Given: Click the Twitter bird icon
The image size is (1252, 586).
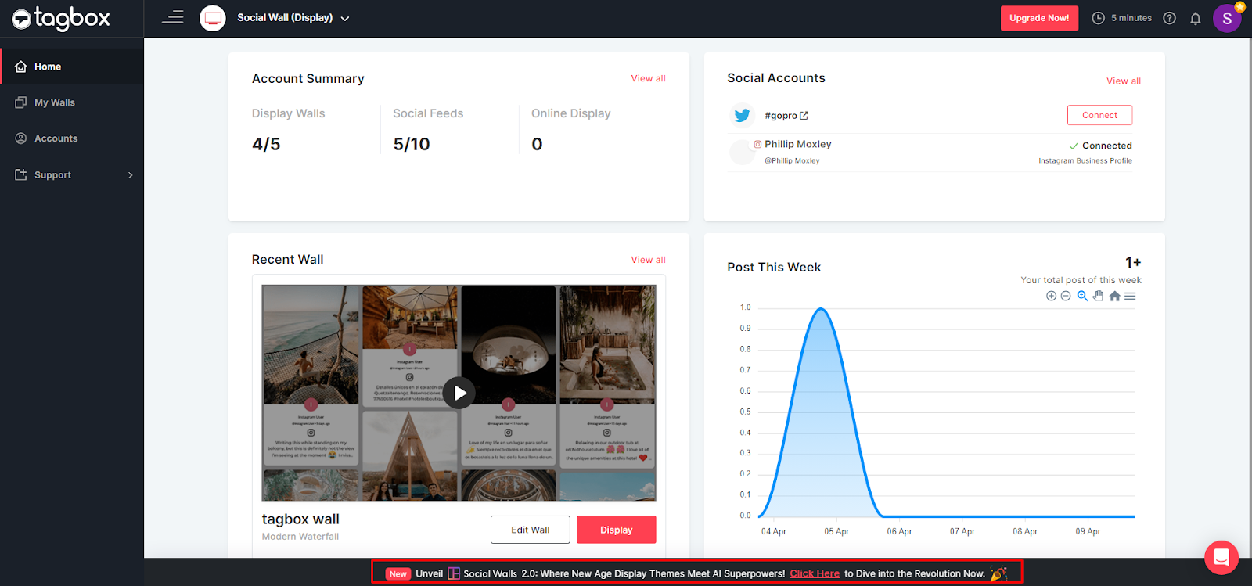Looking at the screenshot, I should 742,115.
